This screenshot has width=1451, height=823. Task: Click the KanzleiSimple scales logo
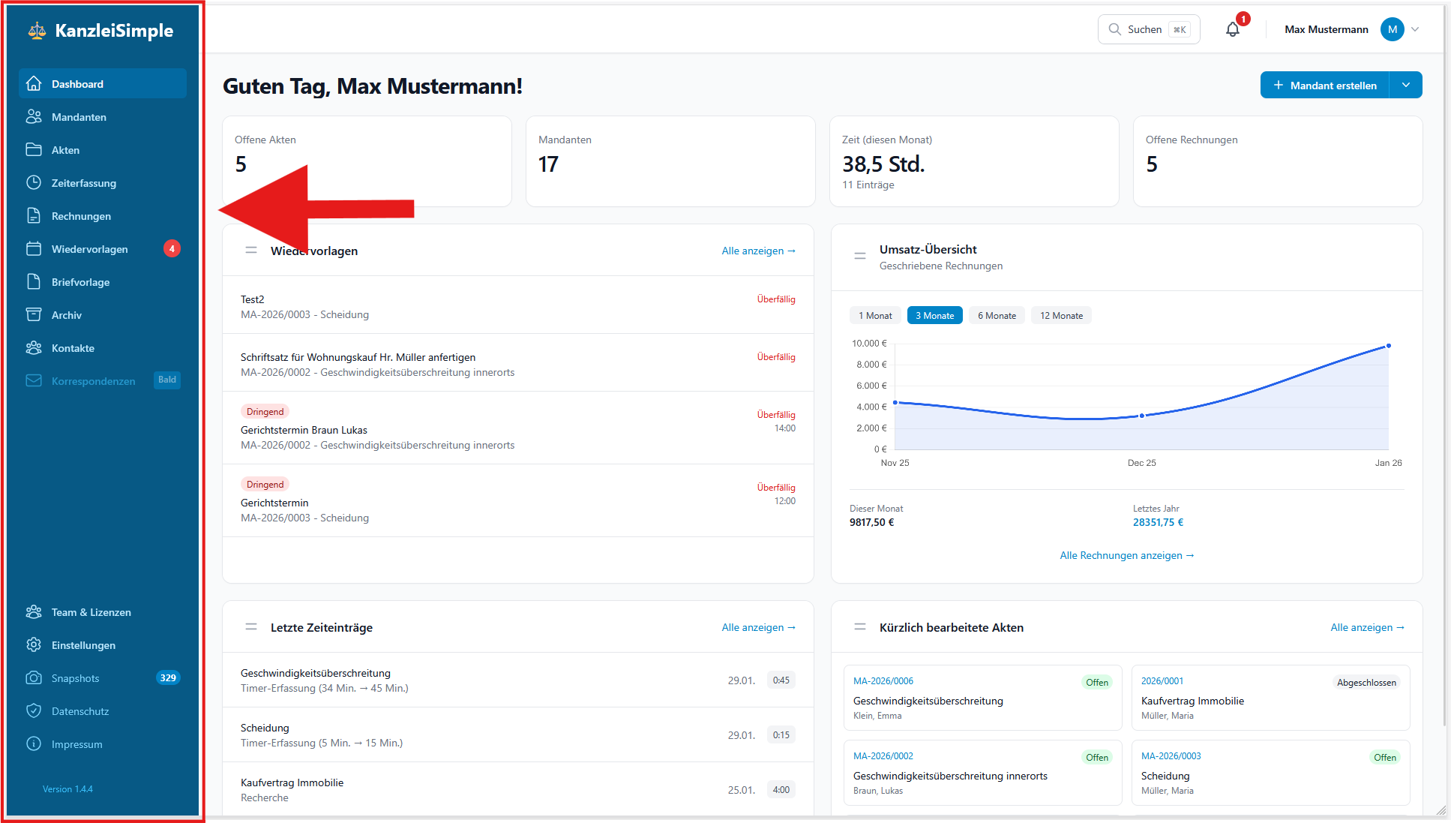pyautogui.click(x=37, y=31)
